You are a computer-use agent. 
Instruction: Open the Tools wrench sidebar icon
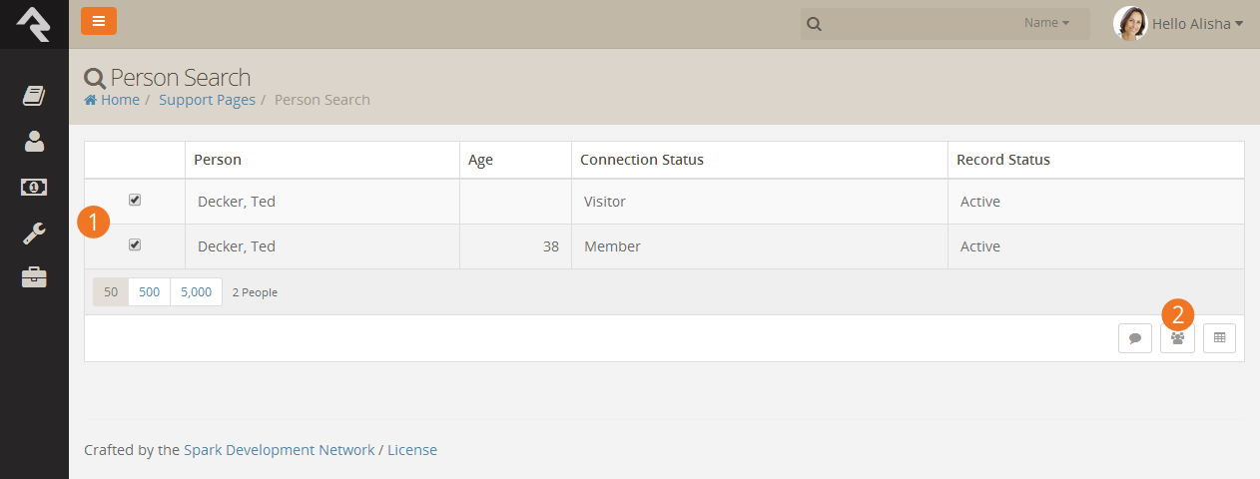click(x=34, y=234)
